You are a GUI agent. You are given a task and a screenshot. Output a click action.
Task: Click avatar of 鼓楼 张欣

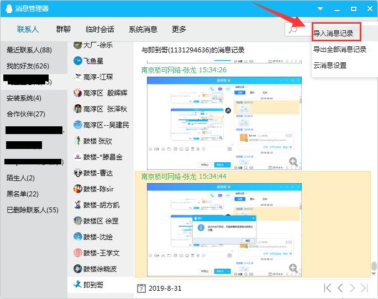[x=77, y=141]
